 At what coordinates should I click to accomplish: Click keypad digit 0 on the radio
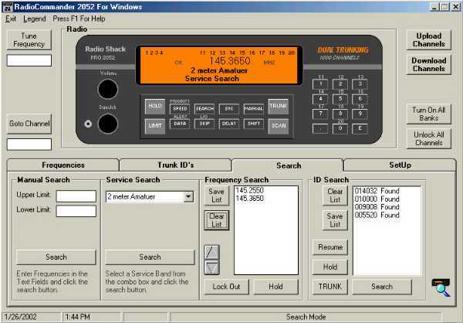(340, 129)
